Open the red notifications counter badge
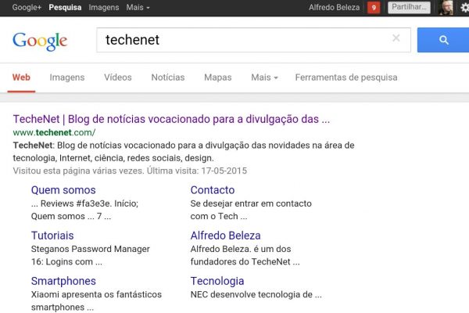Image resolution: width=469 pixels, height=313 pixels. tap(374, 8)
